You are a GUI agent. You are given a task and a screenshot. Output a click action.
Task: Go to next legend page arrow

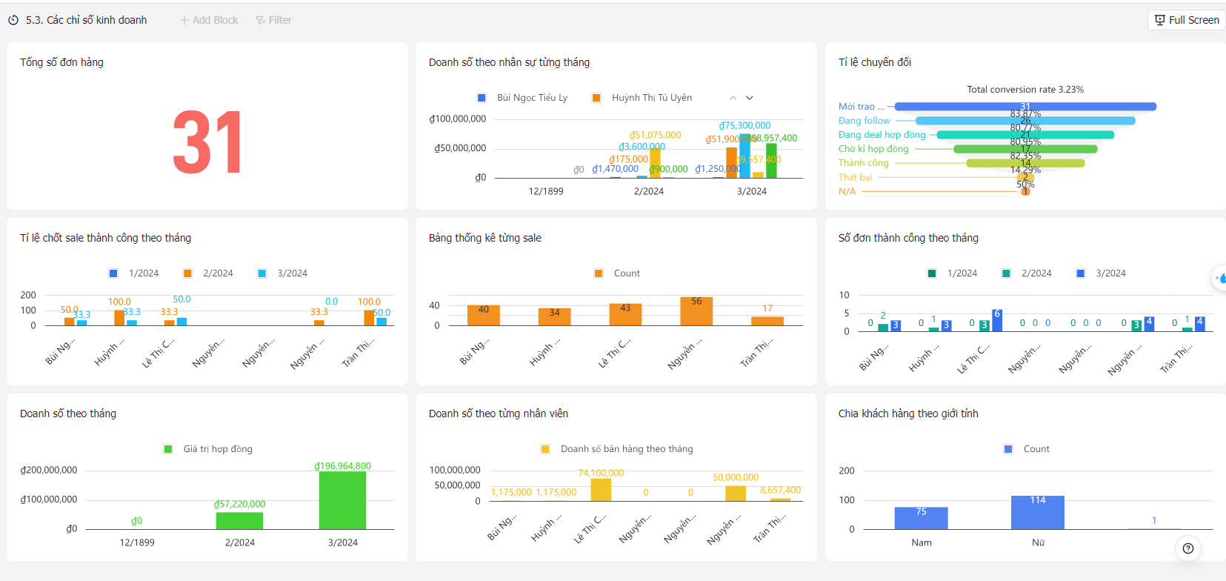coord(750,98)
